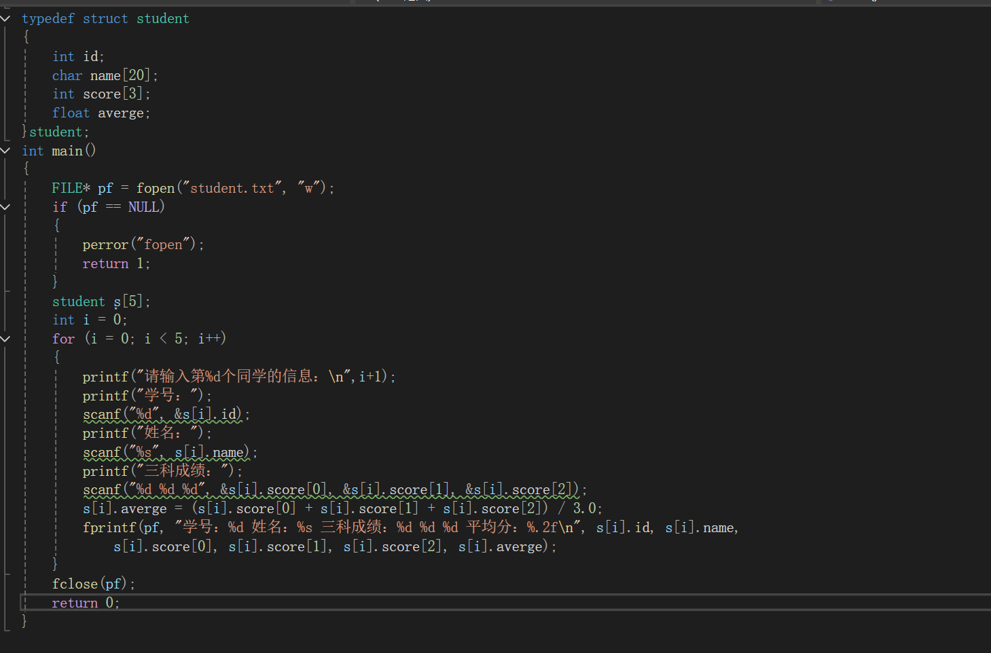Click the perror("fopen") line
The height and width of the screenshot is (653, 991).
(x=143, y=244)
